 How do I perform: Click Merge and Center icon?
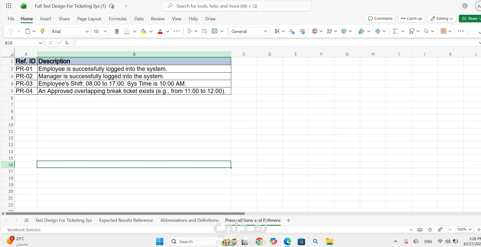click(215, 31)
